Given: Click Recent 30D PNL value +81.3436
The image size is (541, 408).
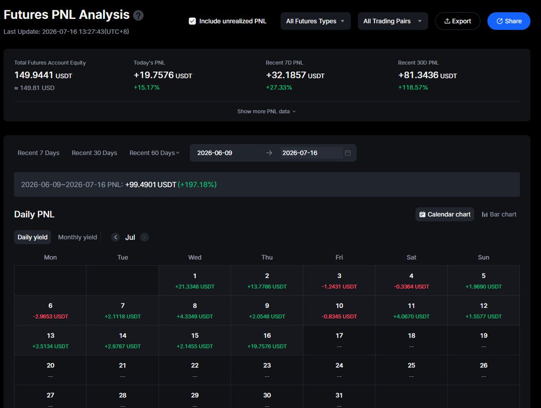Looking at the screenshot, I should 418,75.
